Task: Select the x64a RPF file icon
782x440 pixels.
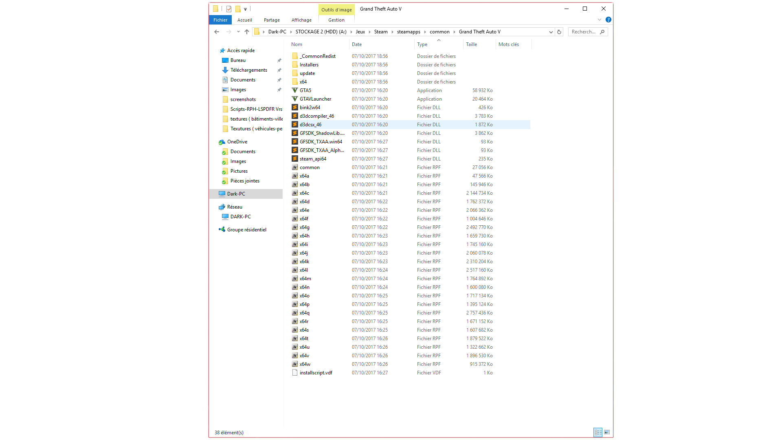Action: pos(295,176)
